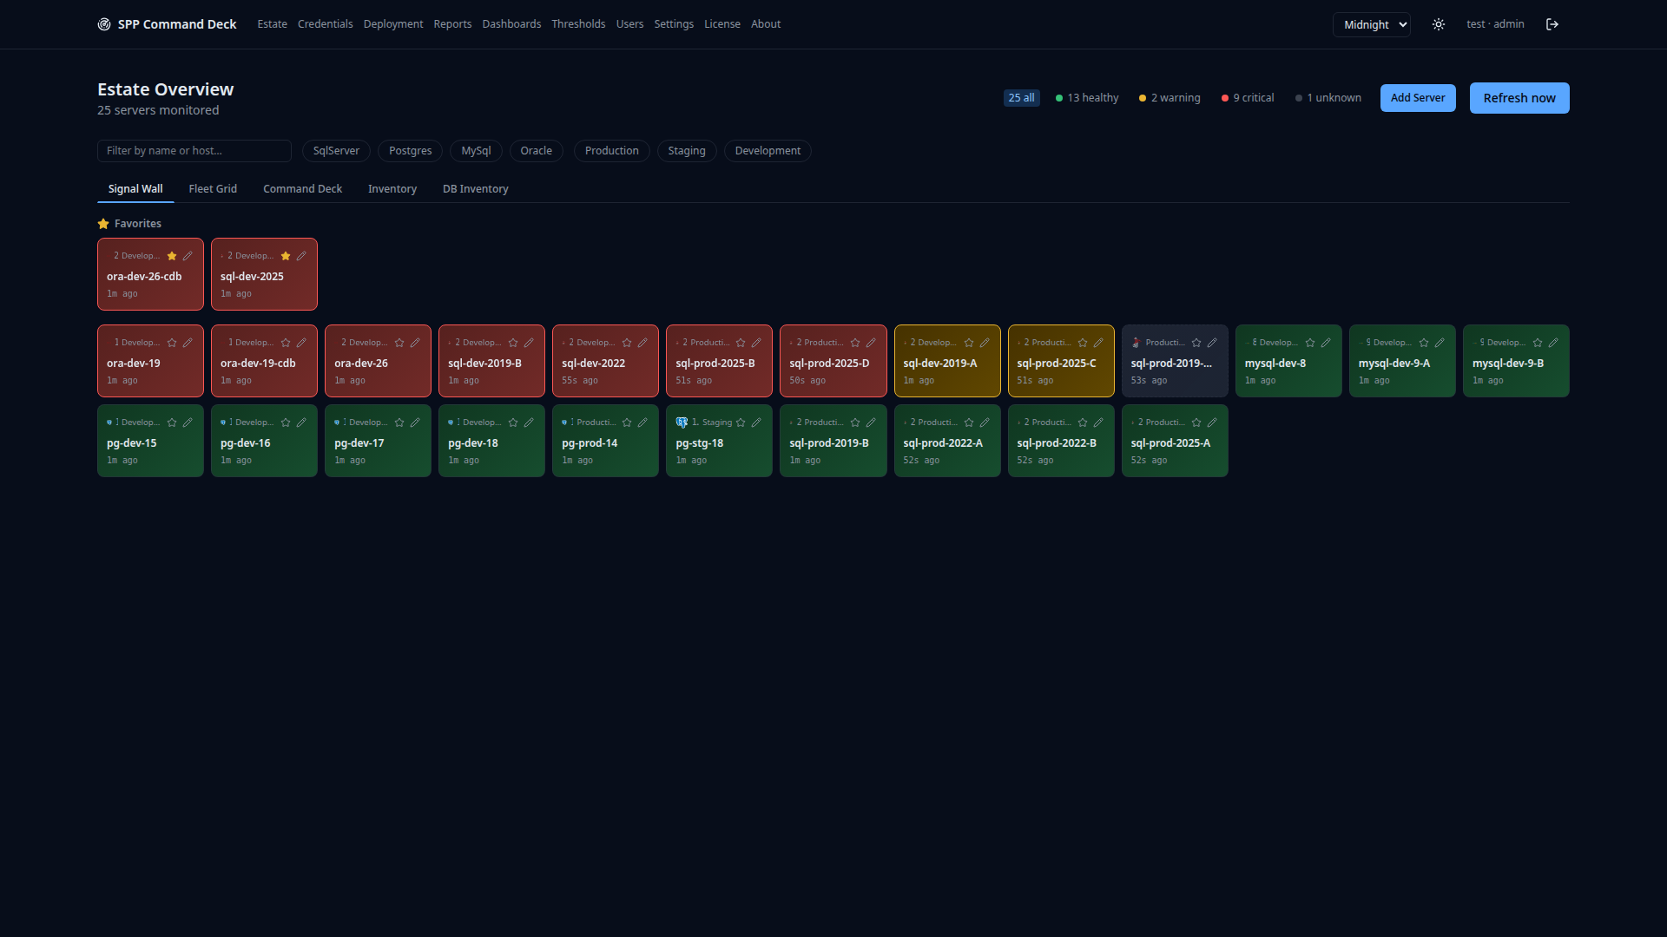Click pencil icon on ora-dev-19-cdb card
The height and width of the screenshot is (937, 1667).
coord(301,343)
